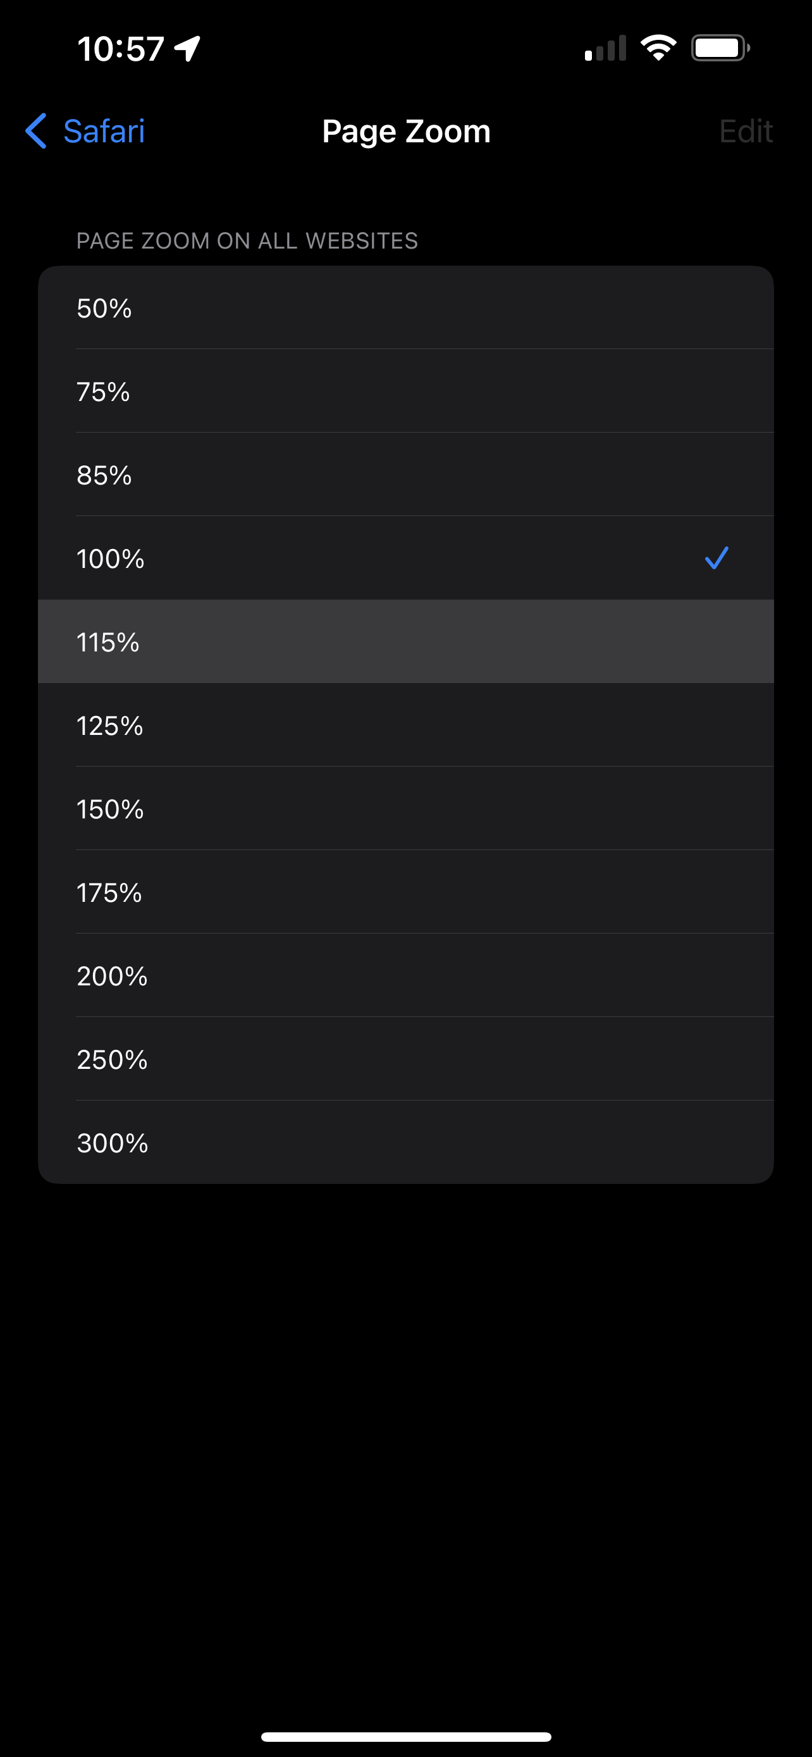Screen dimensions: 812x1757
Task: Set page zoom to 300%
Action: click(x=405, y=1142)
